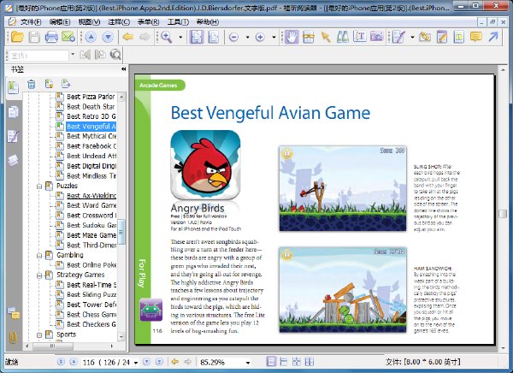Jump to last page in status bar
Image resolution: width=513 pixels, height=373 pixels.
point(159,362)
